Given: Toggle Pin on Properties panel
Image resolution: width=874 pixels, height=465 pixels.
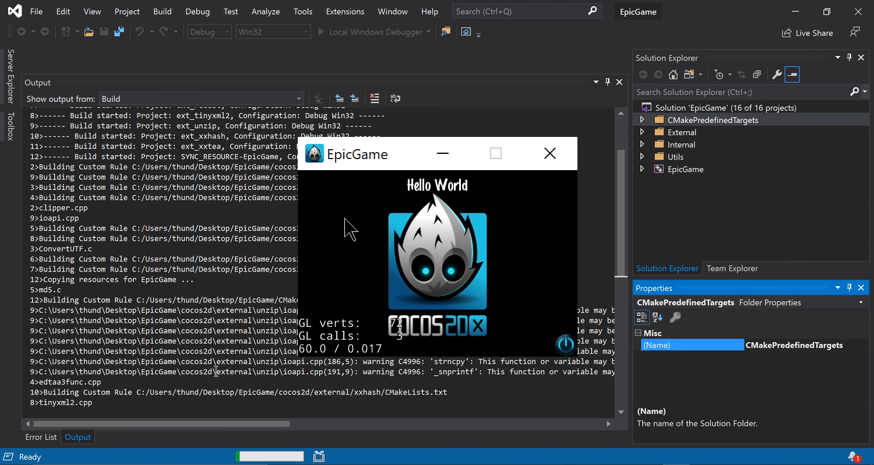Looking at the screenshot, I should pos(850,288).
